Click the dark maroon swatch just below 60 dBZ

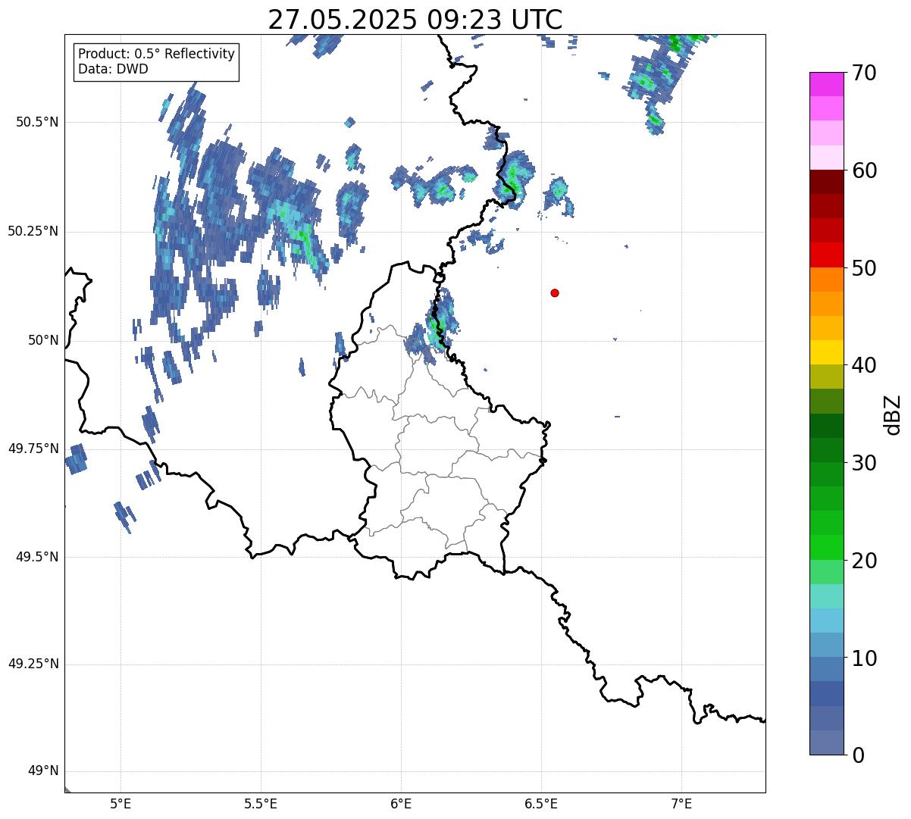[826, 182]
